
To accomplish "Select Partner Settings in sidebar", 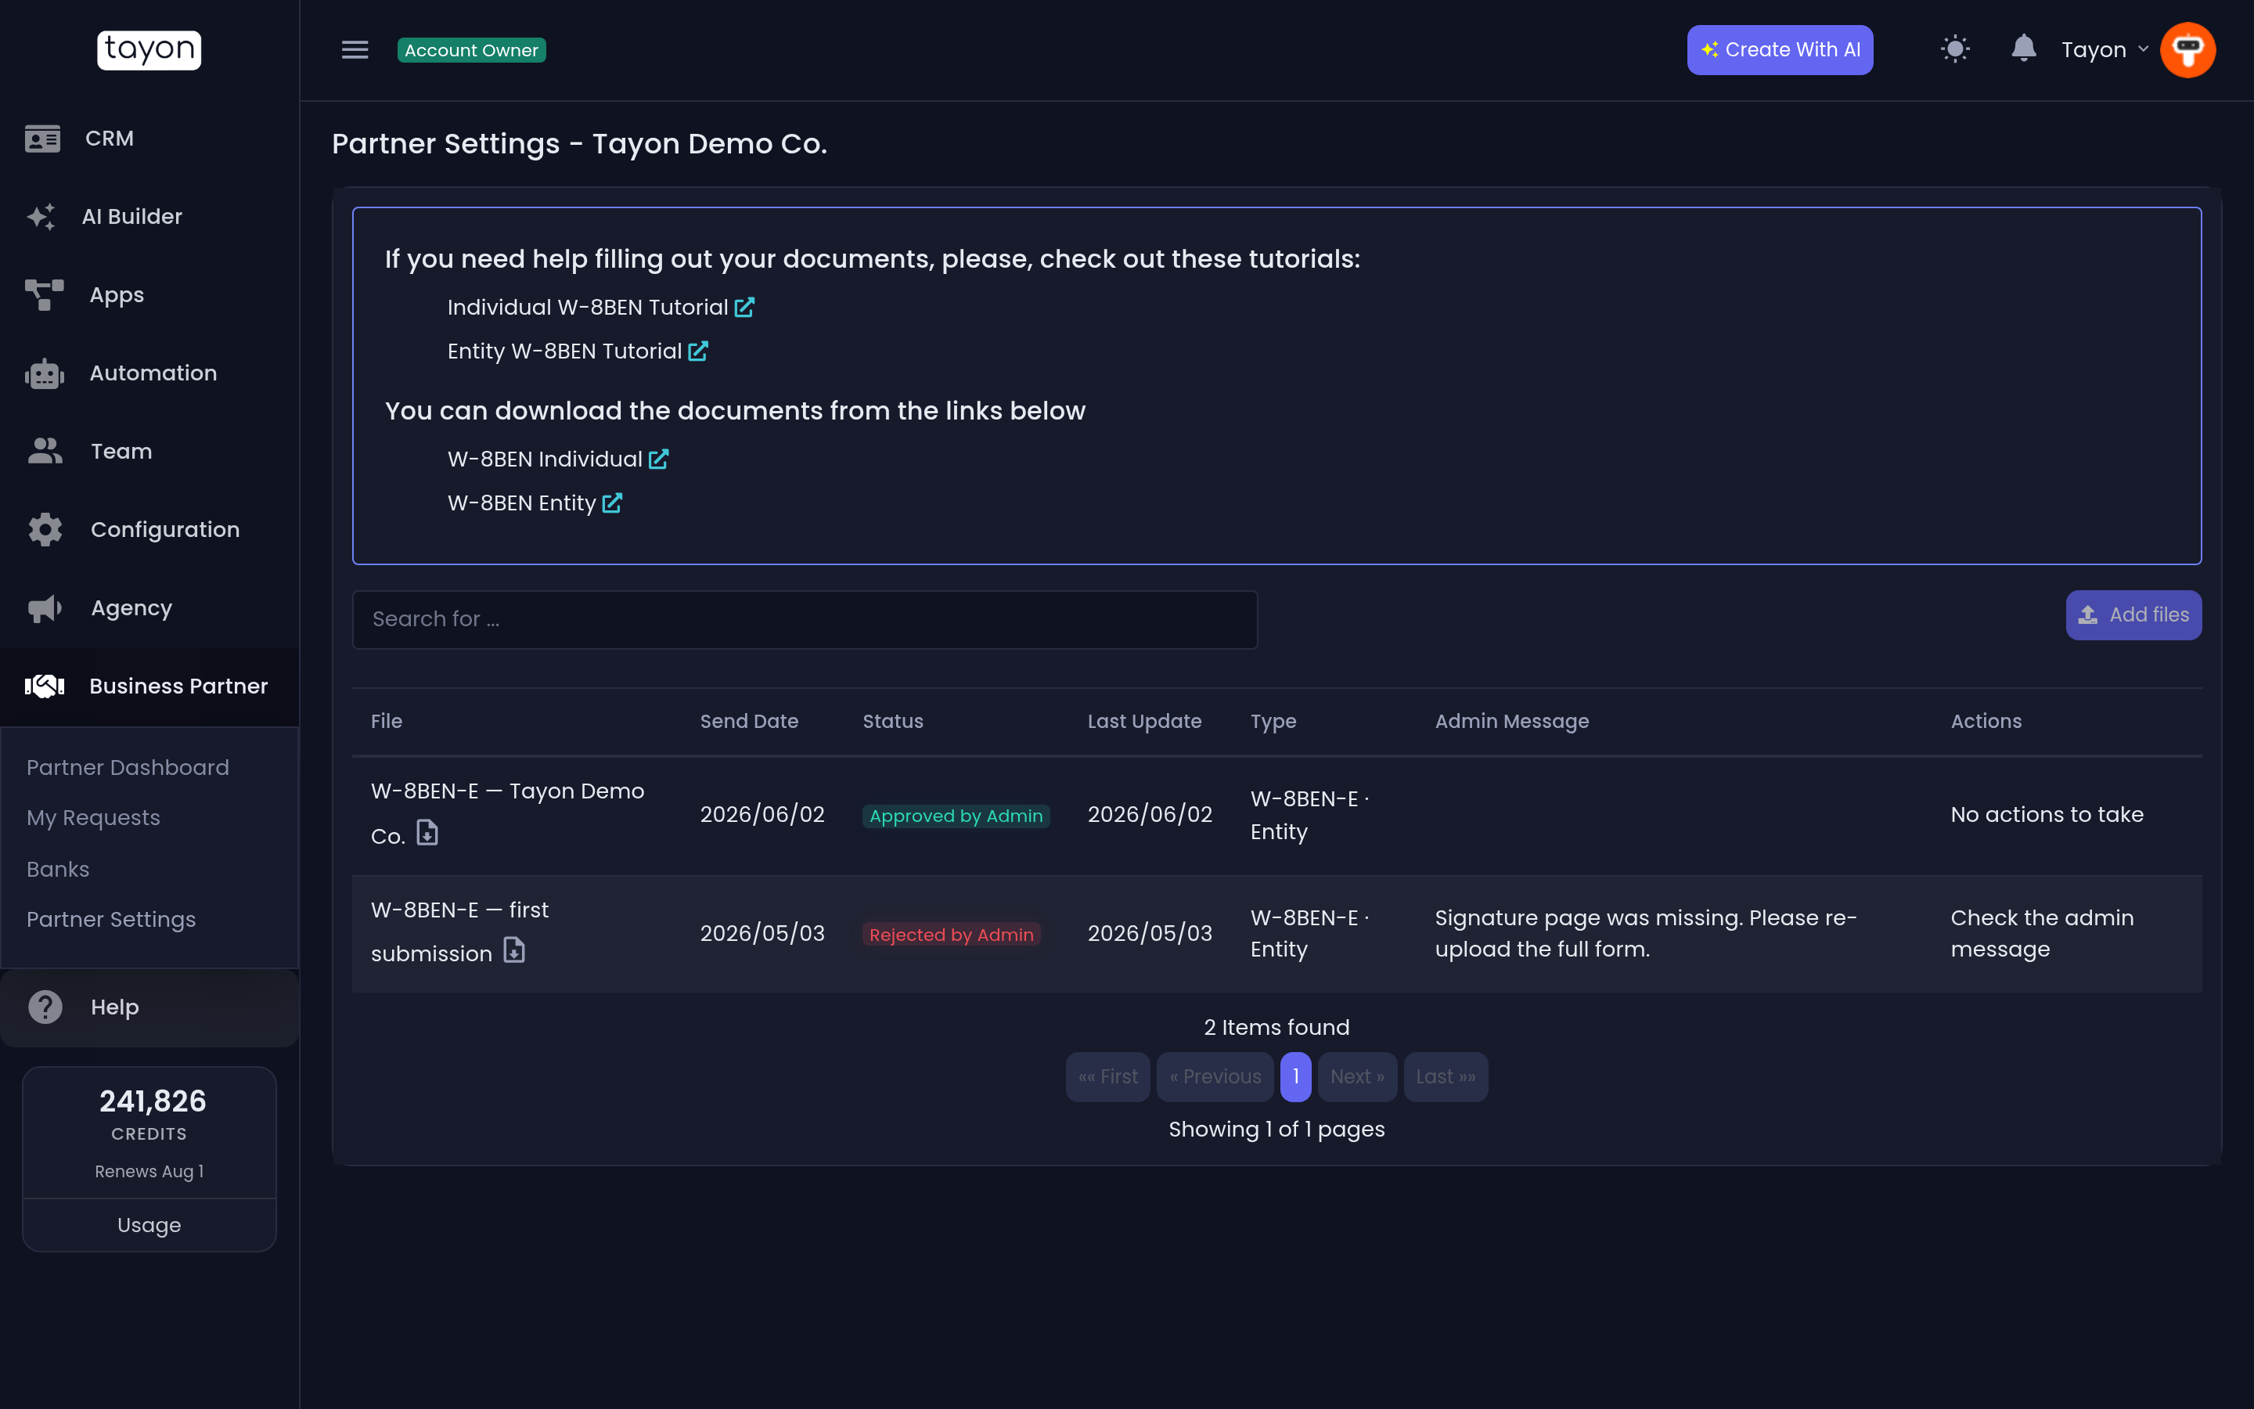I will point(111,920).
